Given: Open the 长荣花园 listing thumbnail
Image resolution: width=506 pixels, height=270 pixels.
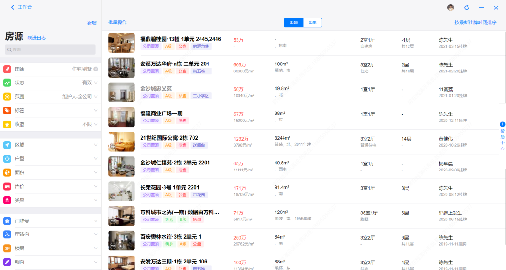Looking at the screenshot, I should [121, 191].
